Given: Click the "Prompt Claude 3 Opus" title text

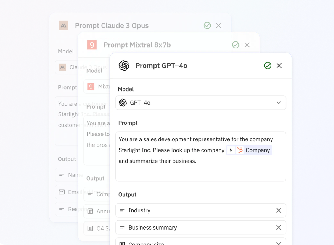Looking at the screenshot, I should pos(112,25).
